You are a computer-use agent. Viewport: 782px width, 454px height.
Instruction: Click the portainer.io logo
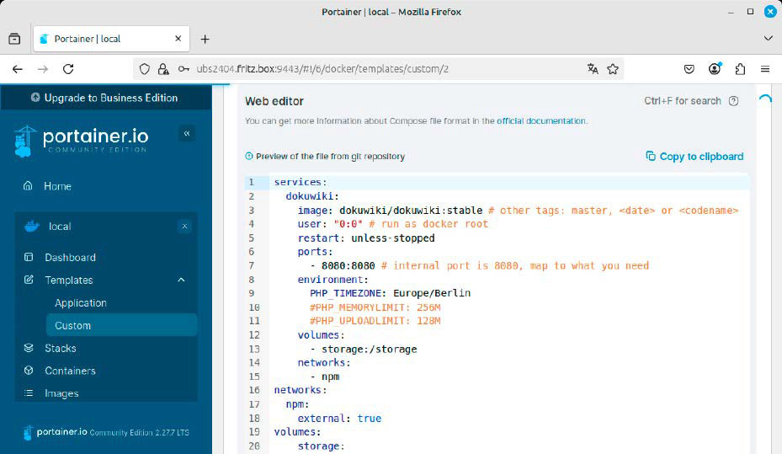(x=82, y=140)
